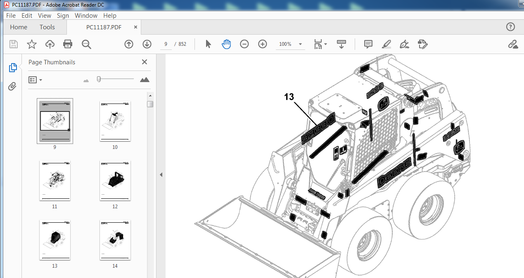Show Page Thumbnails panel icon
The height and width of the screenshot is (278, 524).
click(13, 68)
